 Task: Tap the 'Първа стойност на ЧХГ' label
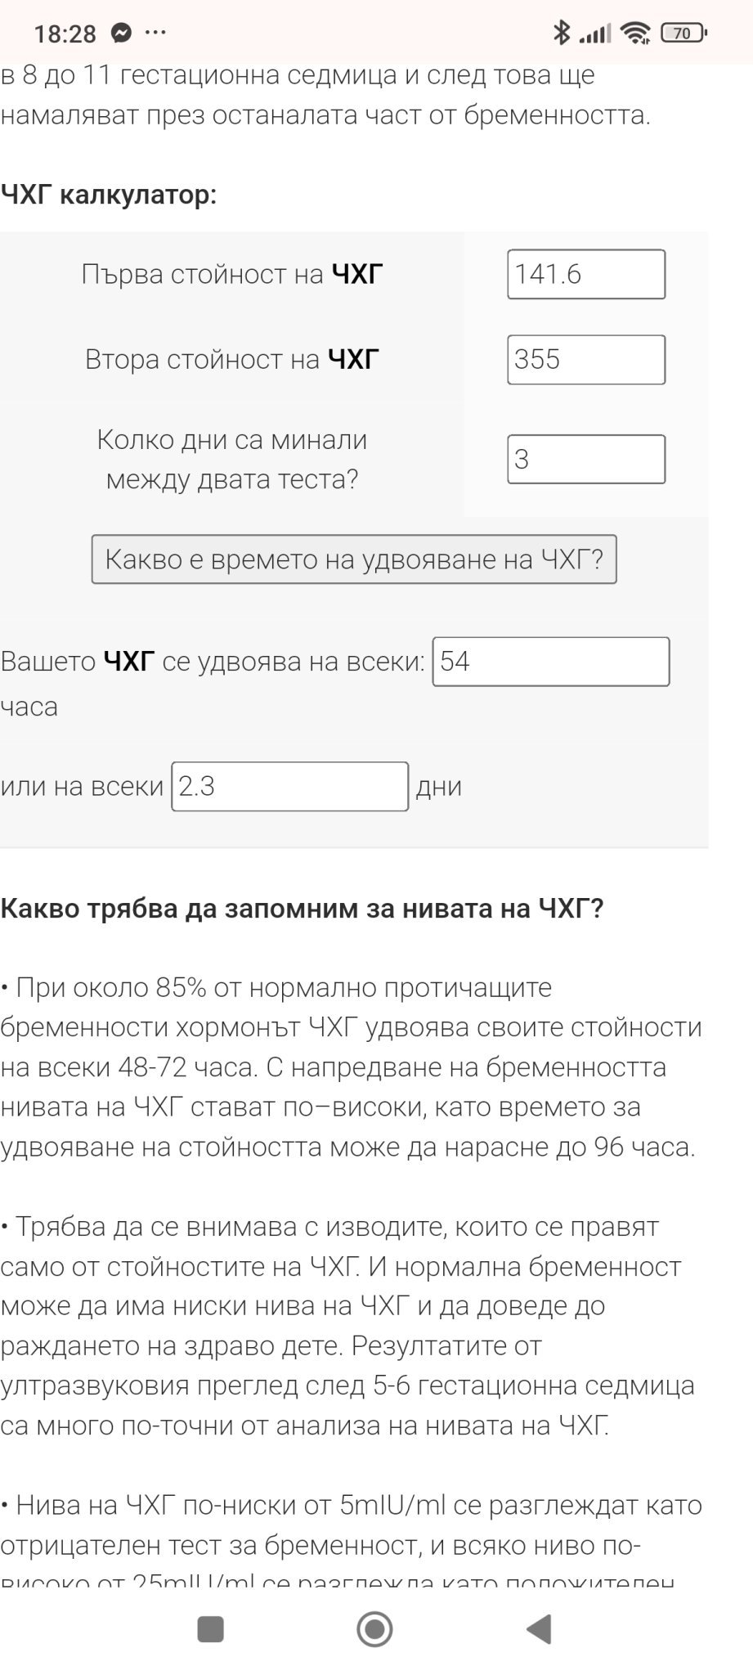coord(232,274)
